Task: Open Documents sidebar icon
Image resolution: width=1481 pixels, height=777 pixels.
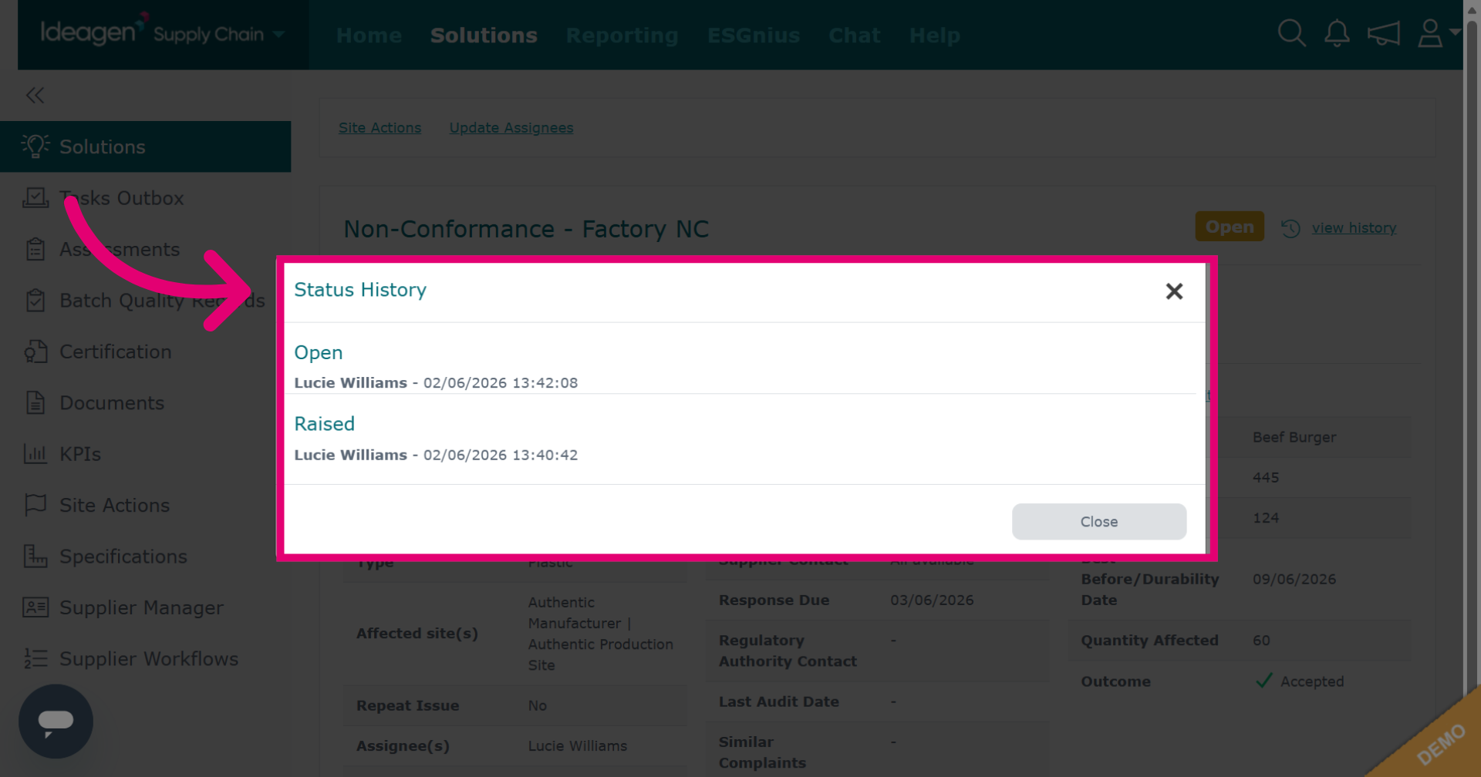Action: (x=35, y=403)
